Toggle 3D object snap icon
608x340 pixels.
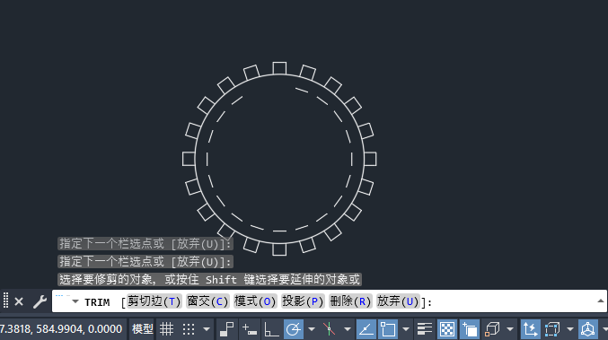pyautogui.click(x=492, y=329)
